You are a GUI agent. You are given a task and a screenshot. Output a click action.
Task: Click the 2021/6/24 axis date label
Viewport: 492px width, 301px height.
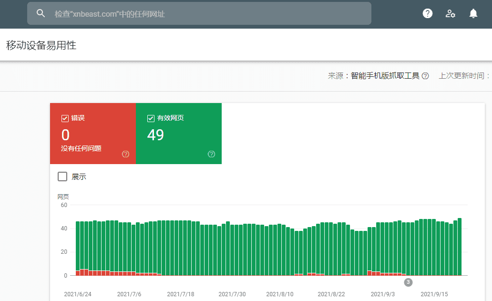78,294
